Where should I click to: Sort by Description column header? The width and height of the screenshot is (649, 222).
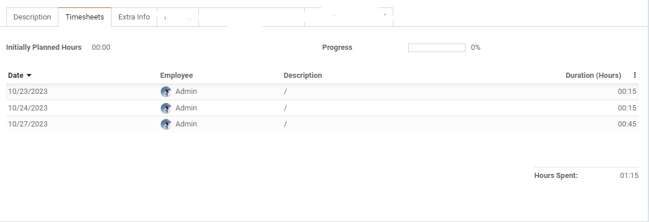coord(302,76)
